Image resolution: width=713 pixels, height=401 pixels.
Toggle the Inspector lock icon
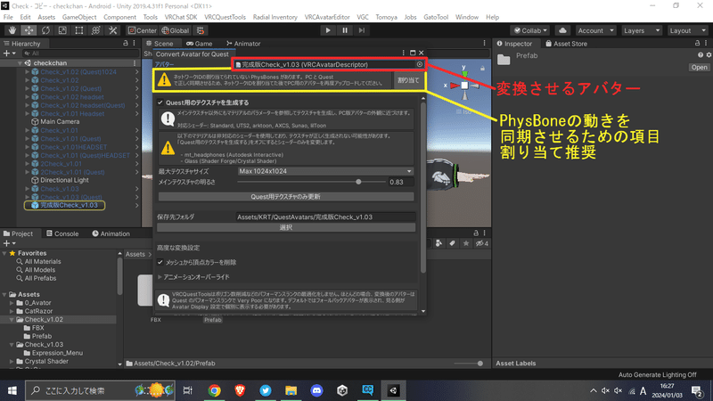697,43
